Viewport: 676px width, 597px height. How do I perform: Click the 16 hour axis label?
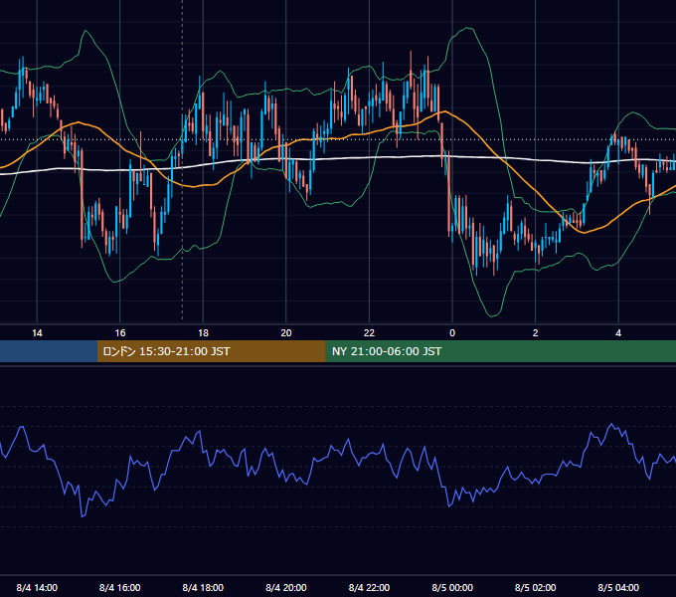[120, 333]
